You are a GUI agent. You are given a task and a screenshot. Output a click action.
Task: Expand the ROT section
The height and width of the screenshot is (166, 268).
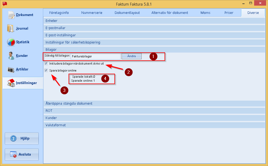pyautogui.click(x=154, y=110)
